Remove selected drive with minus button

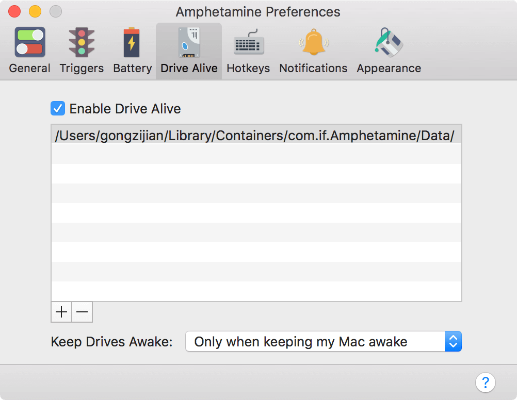tap(82, 312)
